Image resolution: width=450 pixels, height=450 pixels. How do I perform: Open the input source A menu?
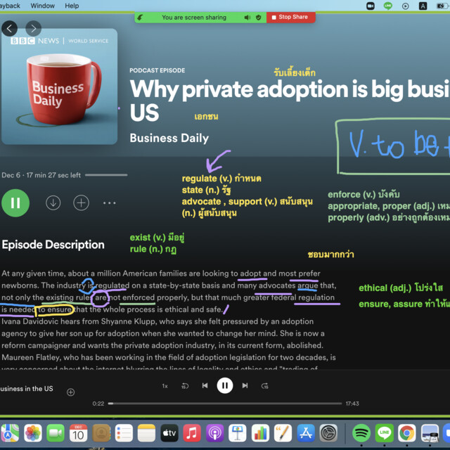pyautogui.click(x=423, y=6)
